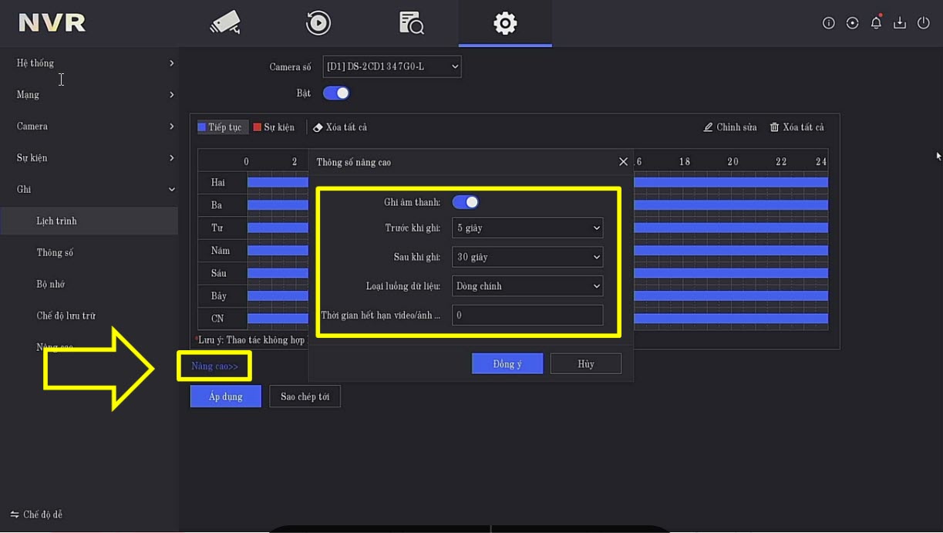Click the information icon at top right
Image resolution: width=943 pixels, height=533 pixels.
(829, 23)
